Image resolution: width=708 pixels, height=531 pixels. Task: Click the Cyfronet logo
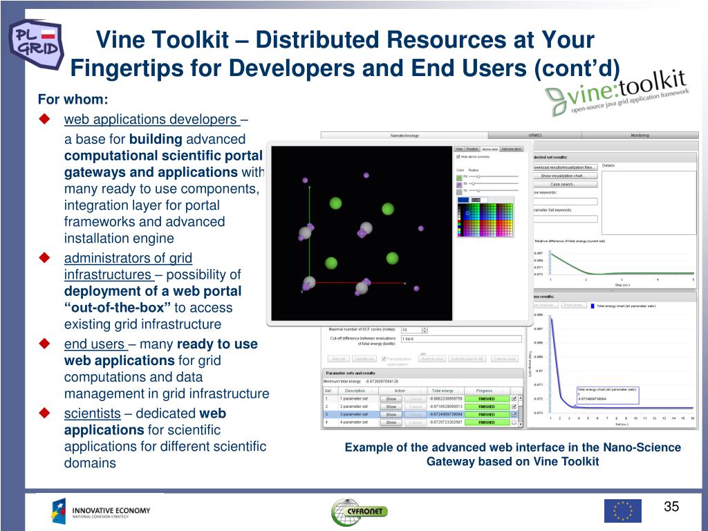click(360, 512)
